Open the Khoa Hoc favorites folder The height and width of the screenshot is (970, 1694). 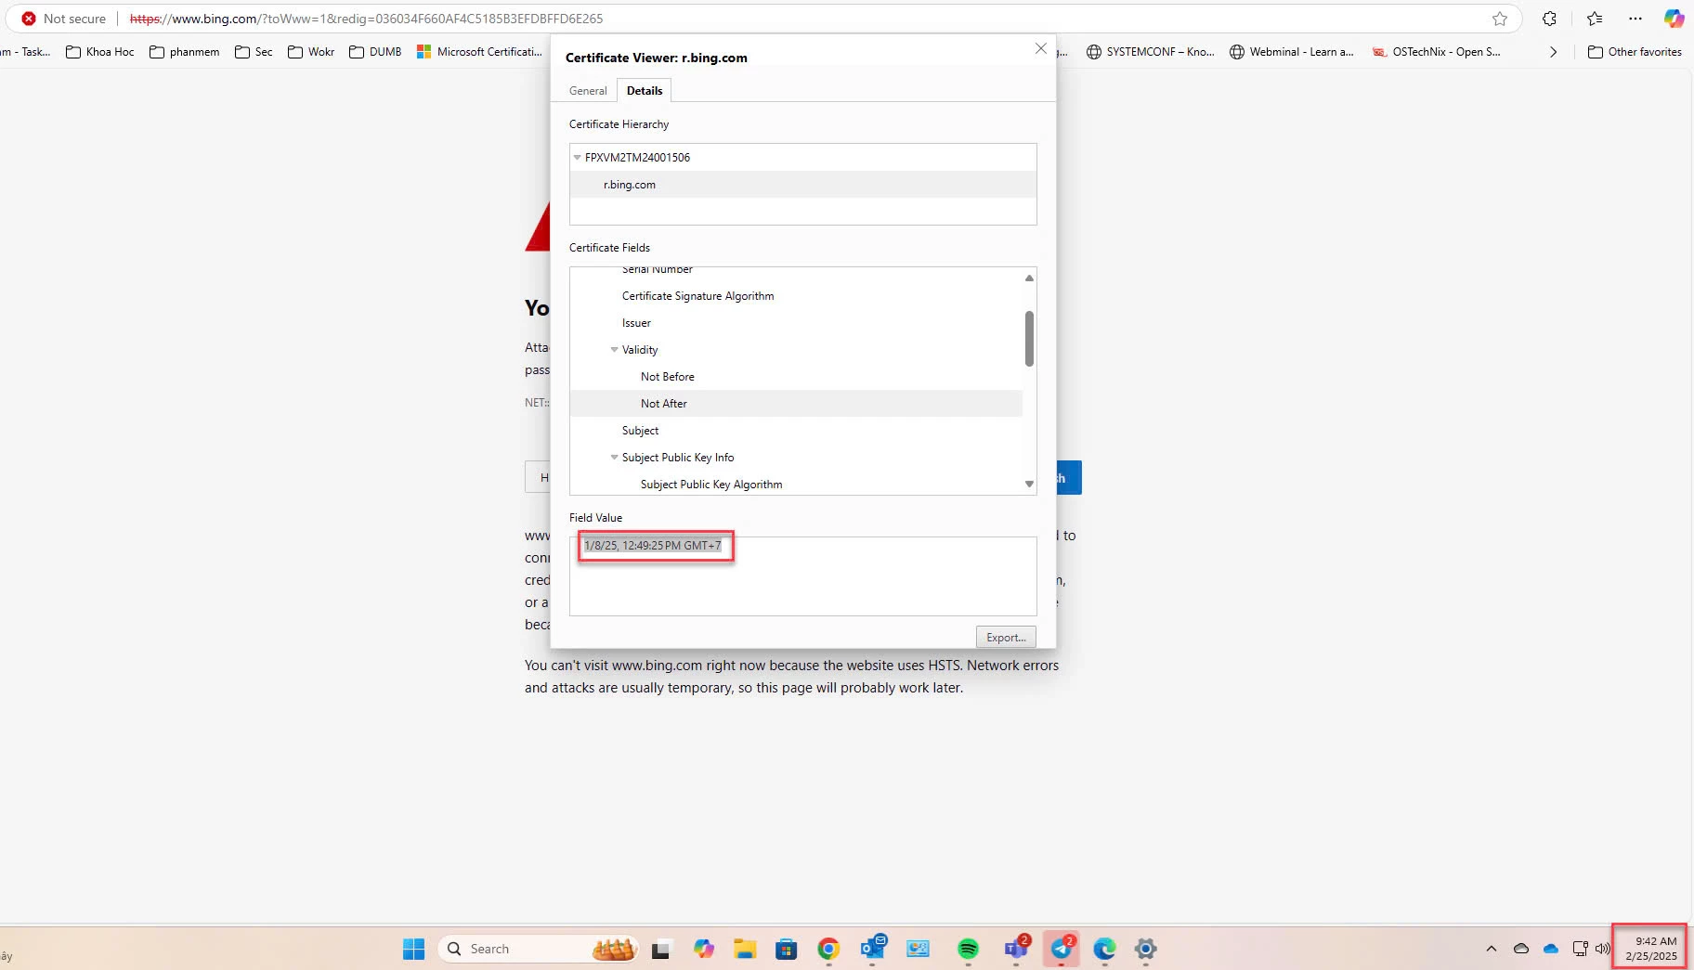tap(100, 52)
